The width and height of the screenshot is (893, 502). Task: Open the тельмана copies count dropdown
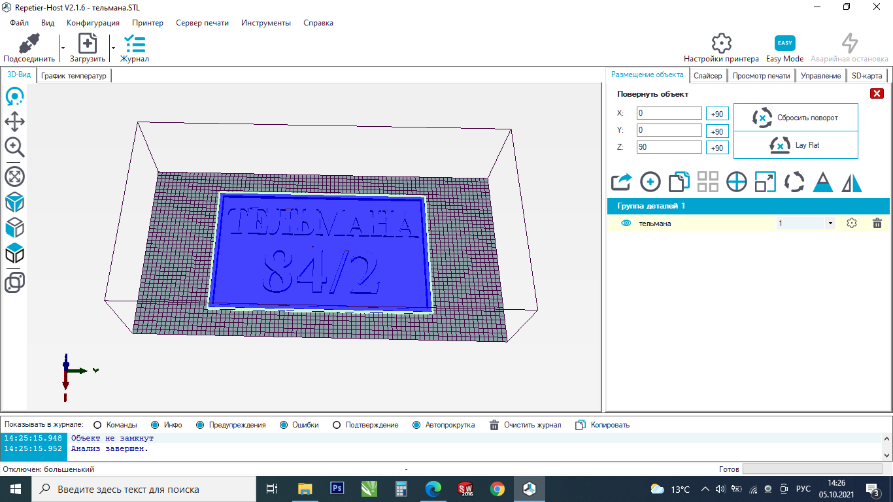pos(830,224)
